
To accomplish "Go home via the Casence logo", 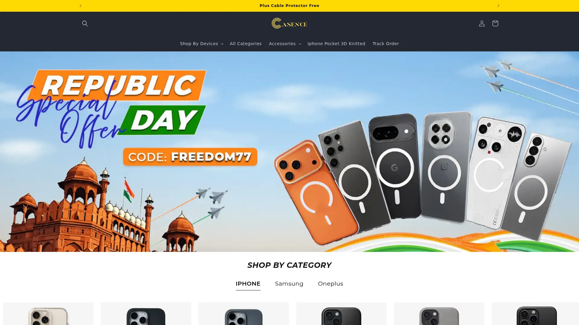I will [x=289, y=23].
